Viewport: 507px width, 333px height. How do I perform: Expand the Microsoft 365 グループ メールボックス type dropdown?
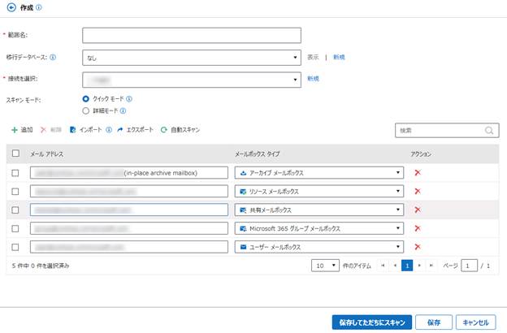tap(319, 228)
